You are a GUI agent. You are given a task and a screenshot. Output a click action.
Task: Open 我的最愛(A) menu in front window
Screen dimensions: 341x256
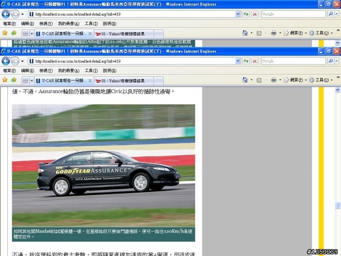[x=69, y=70]
